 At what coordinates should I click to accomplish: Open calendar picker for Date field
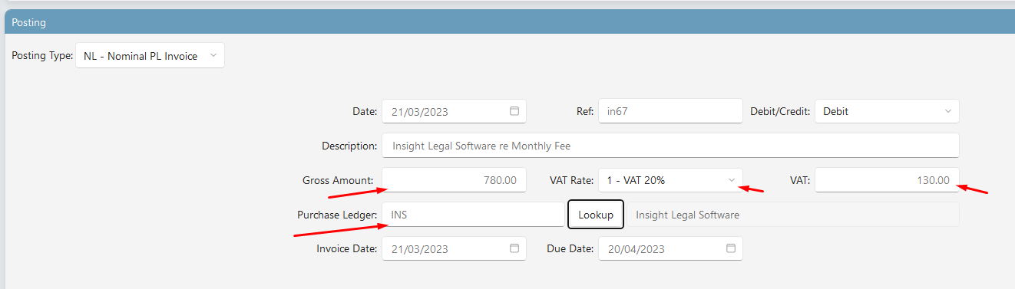tap(514, 111)
